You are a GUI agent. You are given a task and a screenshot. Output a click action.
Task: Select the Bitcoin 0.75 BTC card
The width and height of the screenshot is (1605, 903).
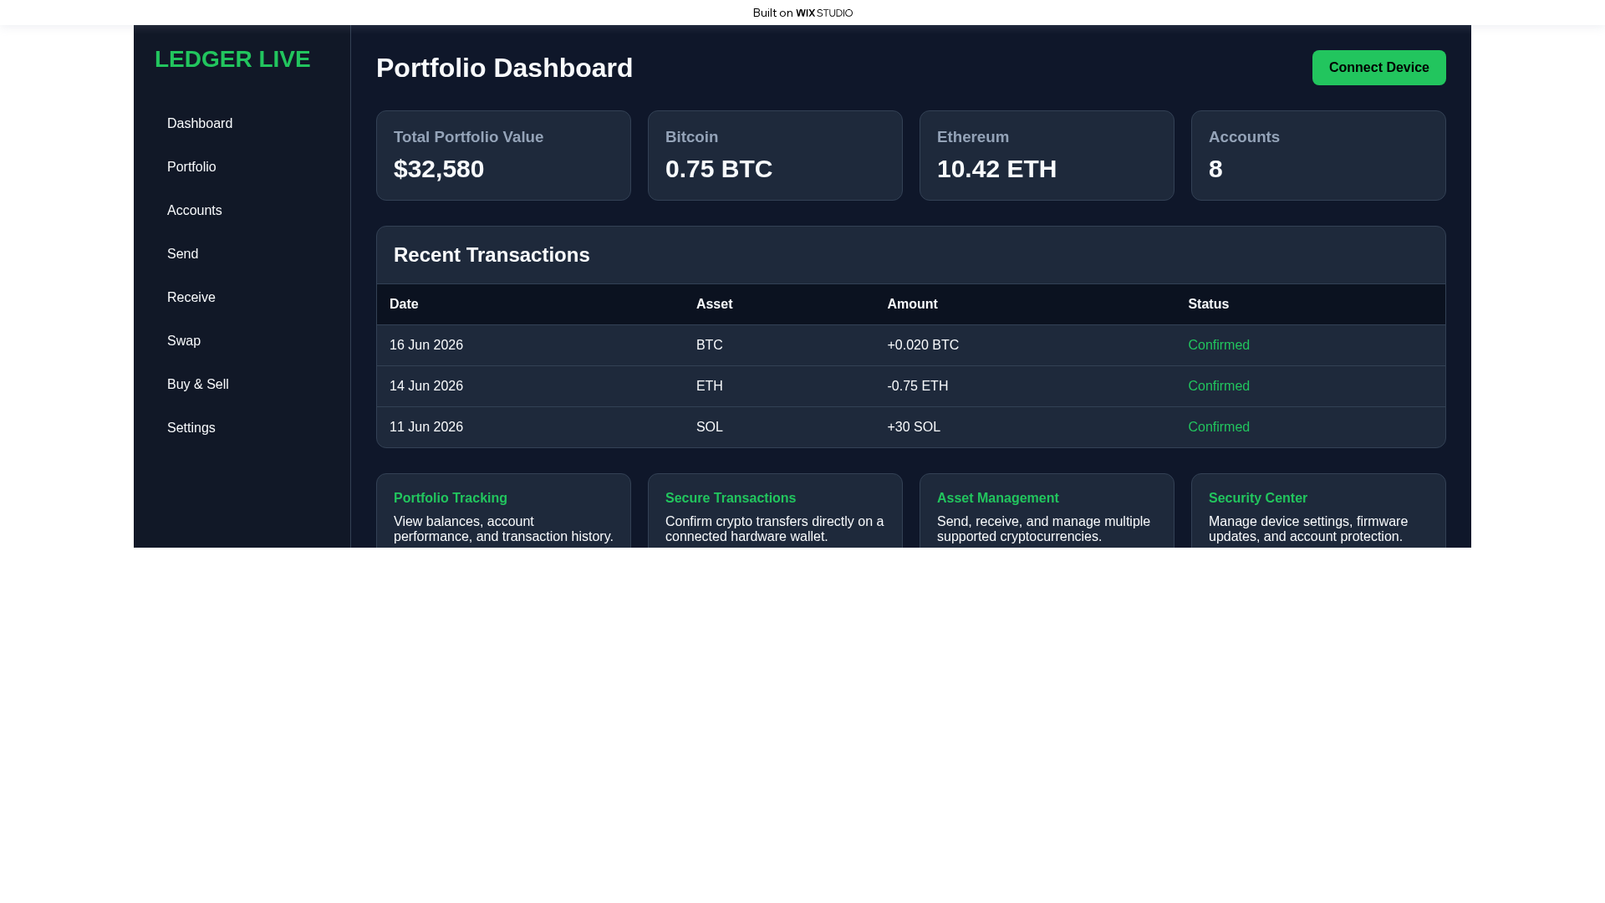pos(775,156)
